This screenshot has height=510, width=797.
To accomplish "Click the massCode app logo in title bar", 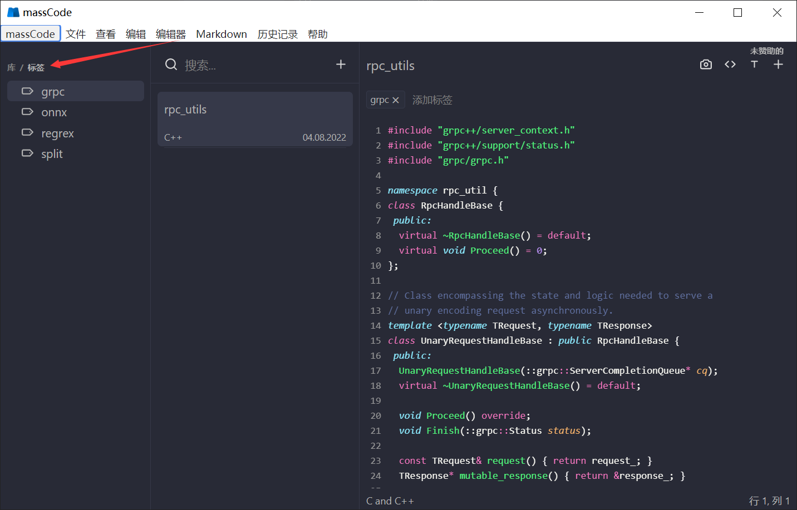I will coord(13,12).
